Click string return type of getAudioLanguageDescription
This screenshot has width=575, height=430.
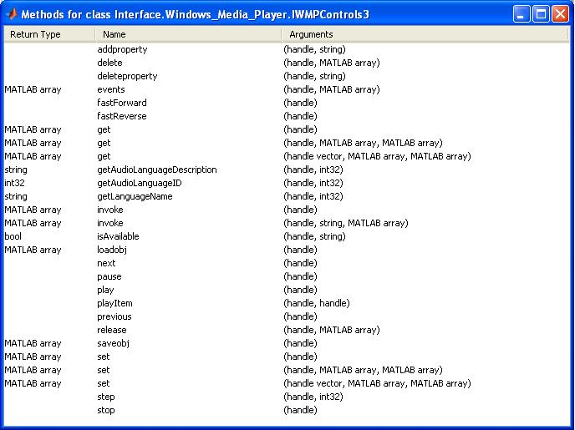pos(16,170)
